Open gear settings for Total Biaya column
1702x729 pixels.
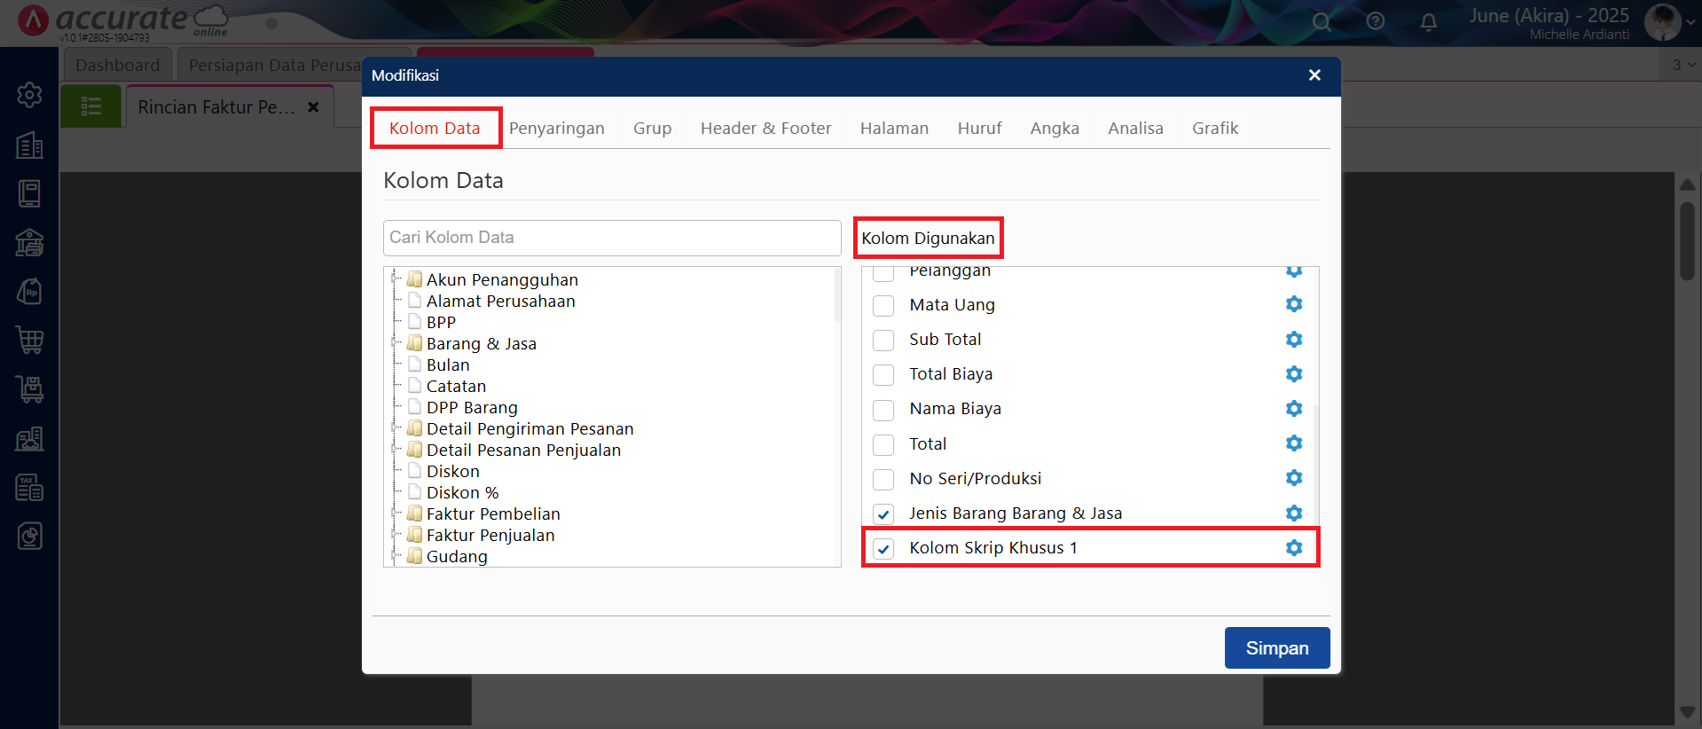[1294, 374]
